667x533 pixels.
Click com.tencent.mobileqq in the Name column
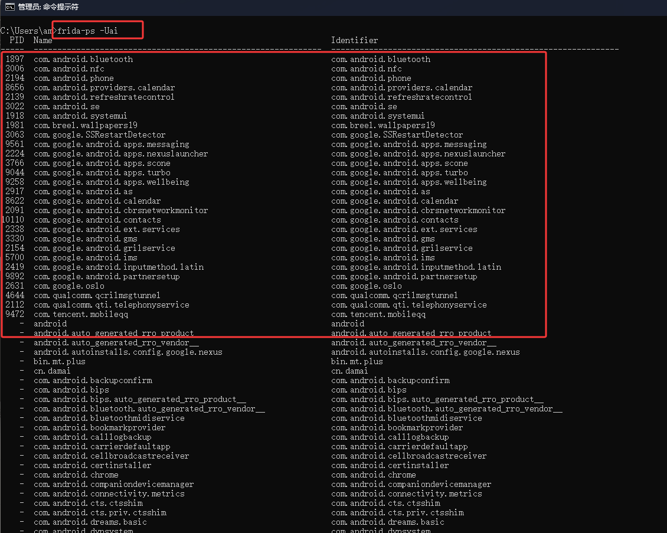coord(81,315)
